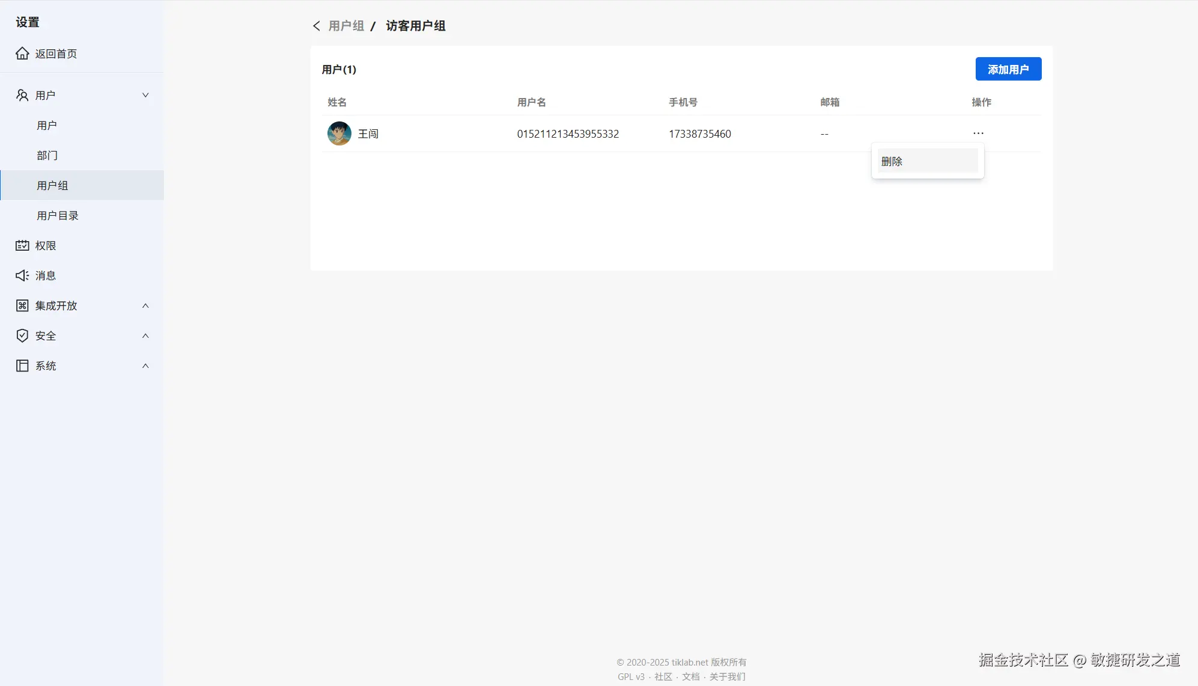The height and width of the screenshot is (686, 1198).
Task: Click the 安全 shield icon
Action: tap(22, 335)
